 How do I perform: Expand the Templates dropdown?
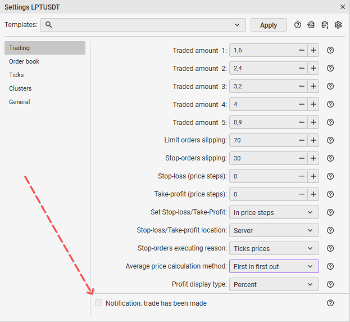pyautogui.click(x=237, y=25)
